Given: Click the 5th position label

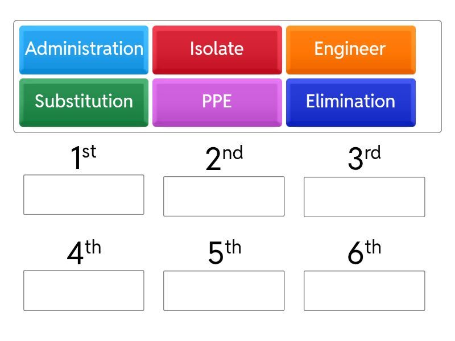Looking at the screenshot, I should (x=224, y=253).
